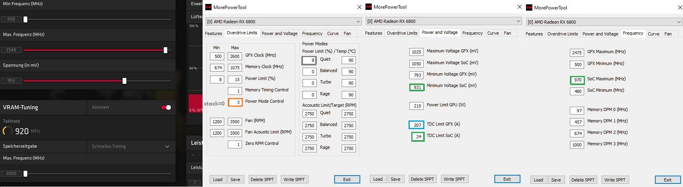Click Zero RPM Control field
683x187 pixels.
[x=235, y=144]
